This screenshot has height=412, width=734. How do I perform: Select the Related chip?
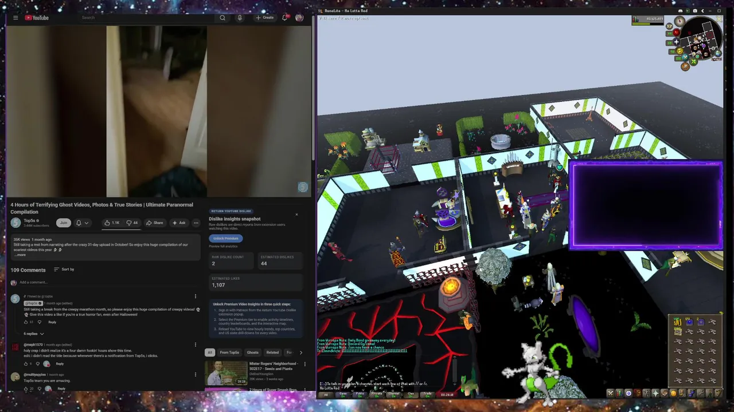point(272,352)
